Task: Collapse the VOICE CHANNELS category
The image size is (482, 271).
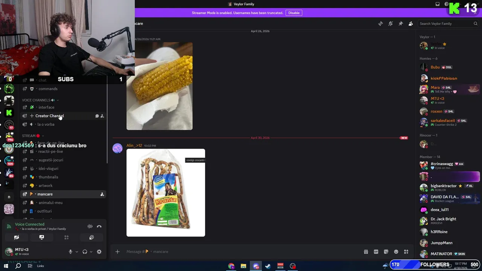Action: pos(40,100)
